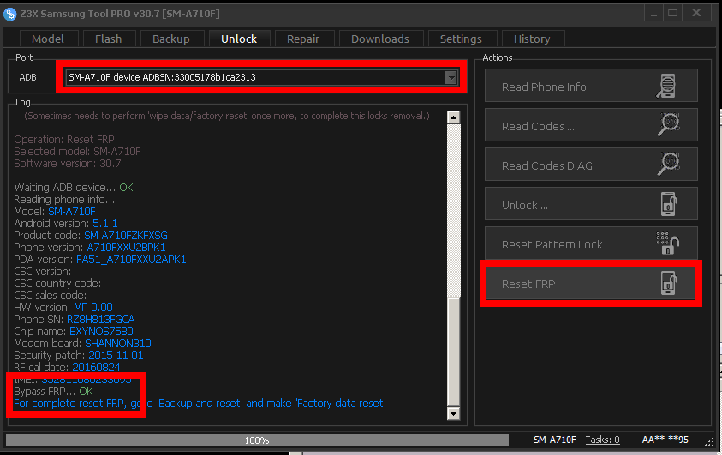The width and height of the screenshot is (722, 455).
Task: Click SM-A710F model label in status bar
Action: [x=555, y=440]
